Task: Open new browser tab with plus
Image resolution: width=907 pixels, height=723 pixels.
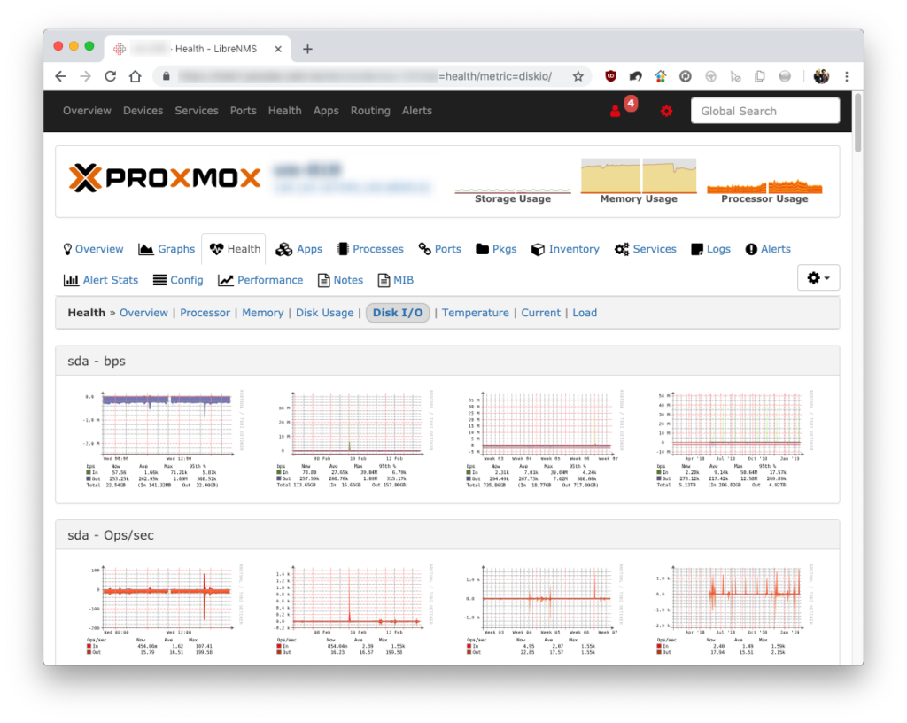Action: click(307, 49)
